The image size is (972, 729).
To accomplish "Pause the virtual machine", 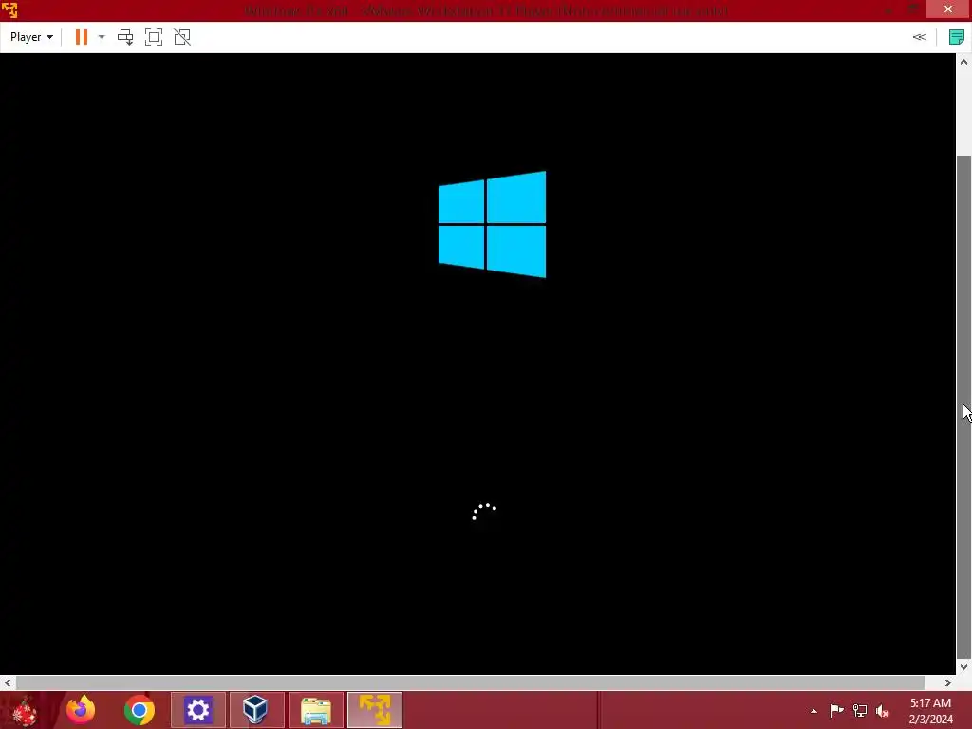I will (82, 37).
